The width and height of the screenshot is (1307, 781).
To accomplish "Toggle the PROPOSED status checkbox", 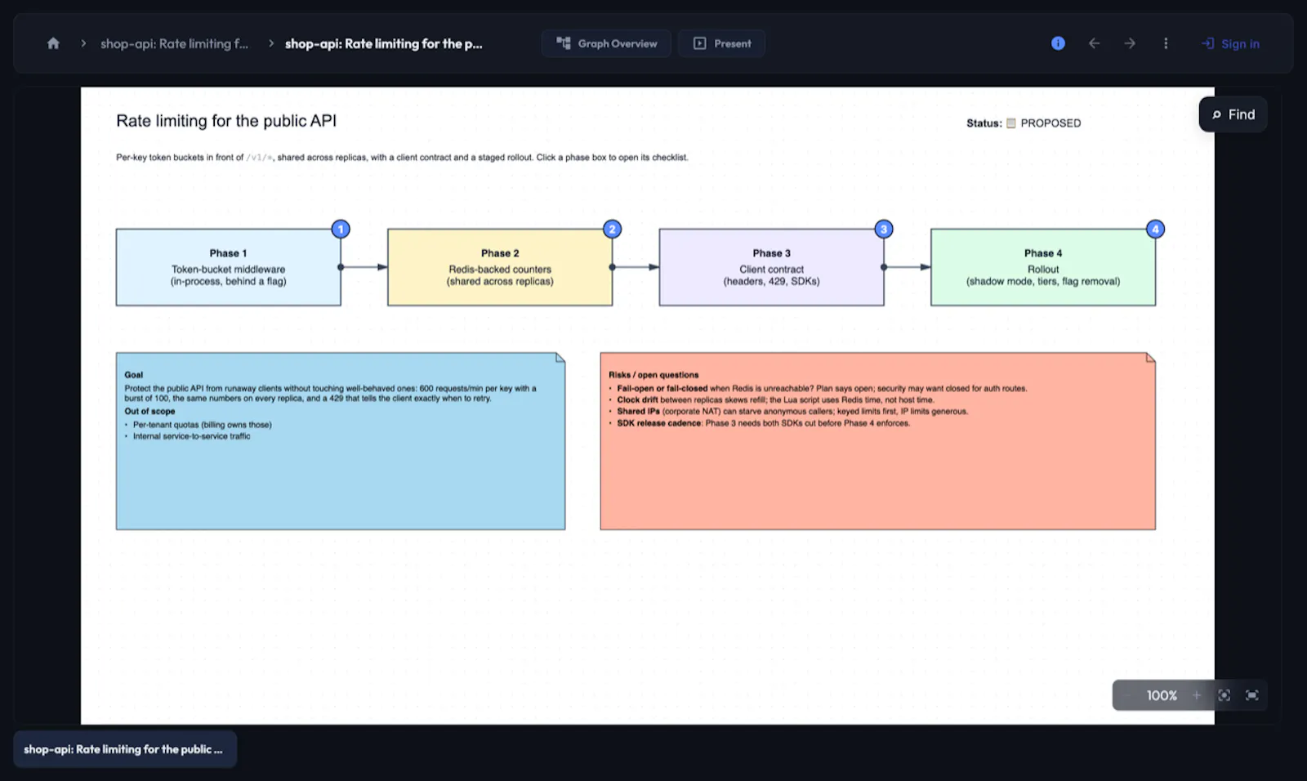I will [1010, 123].
